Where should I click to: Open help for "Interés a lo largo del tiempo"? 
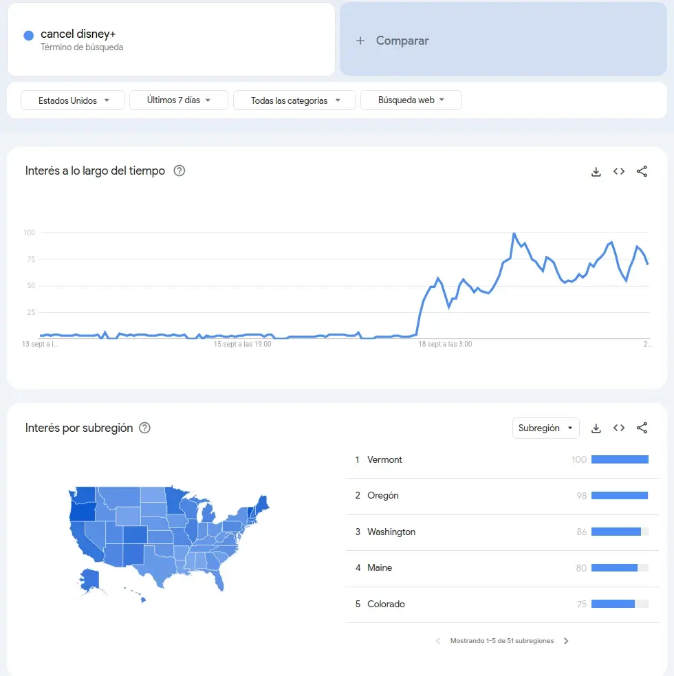180,171
